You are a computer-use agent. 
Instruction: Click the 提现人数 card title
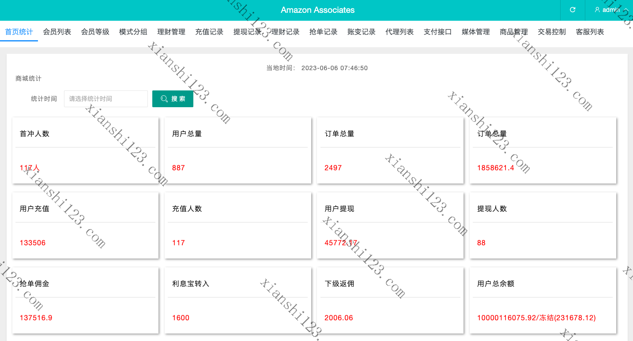point(492,209)
